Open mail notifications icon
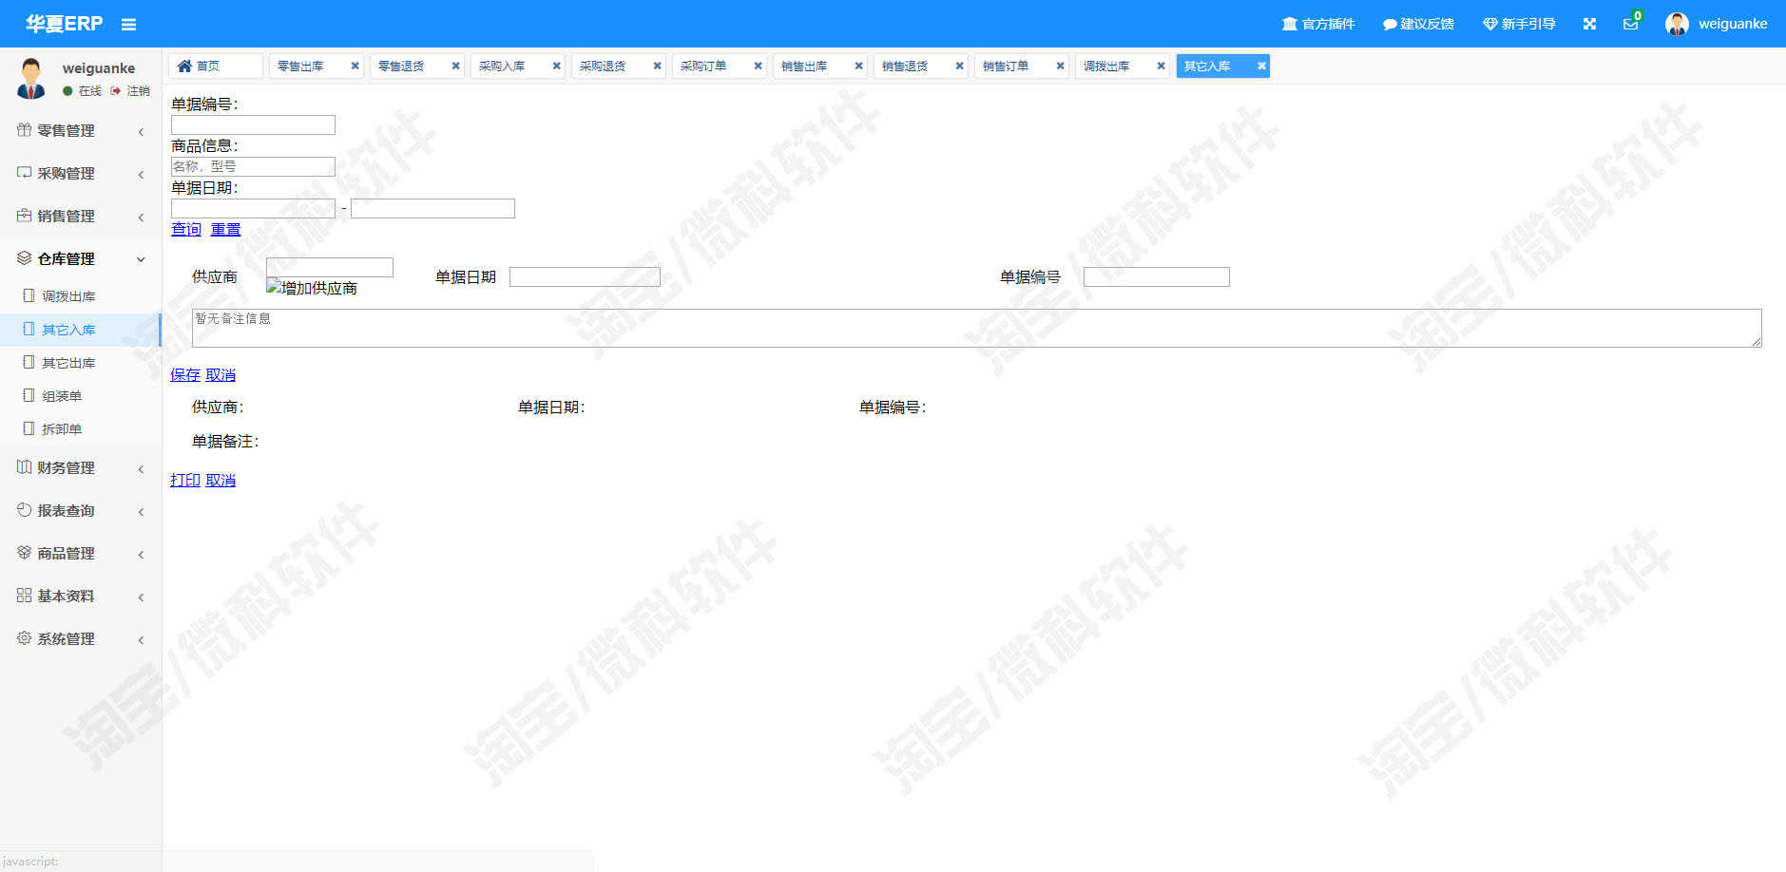 tap(1631, 24)
